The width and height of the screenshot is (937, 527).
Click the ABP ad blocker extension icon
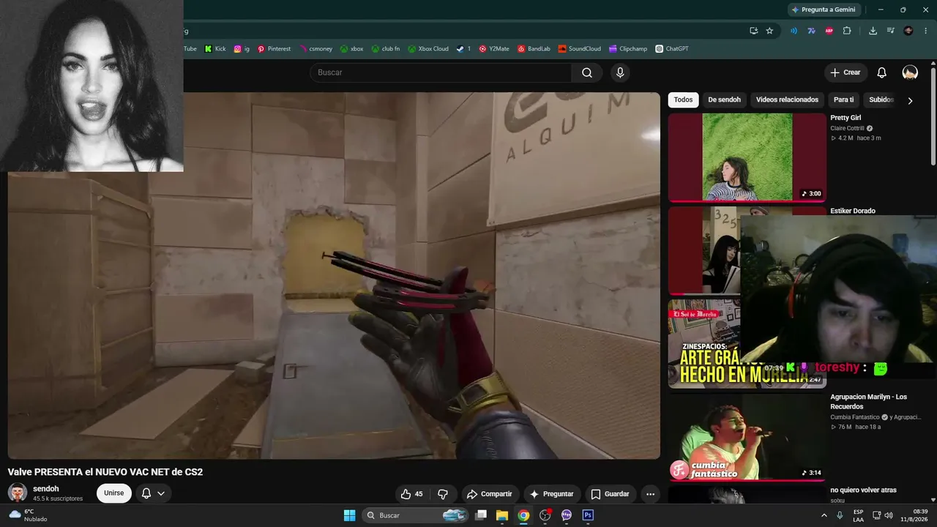click(829, 31)
